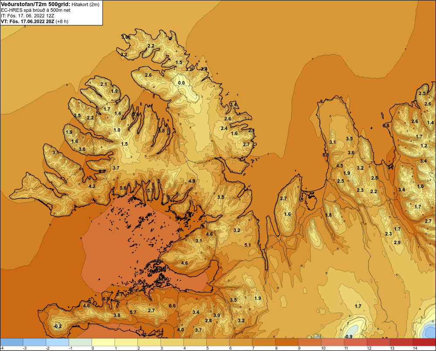Select the legend swatch between 9 and 10
This screenshot has width=436, height=351.
point(310,342)
